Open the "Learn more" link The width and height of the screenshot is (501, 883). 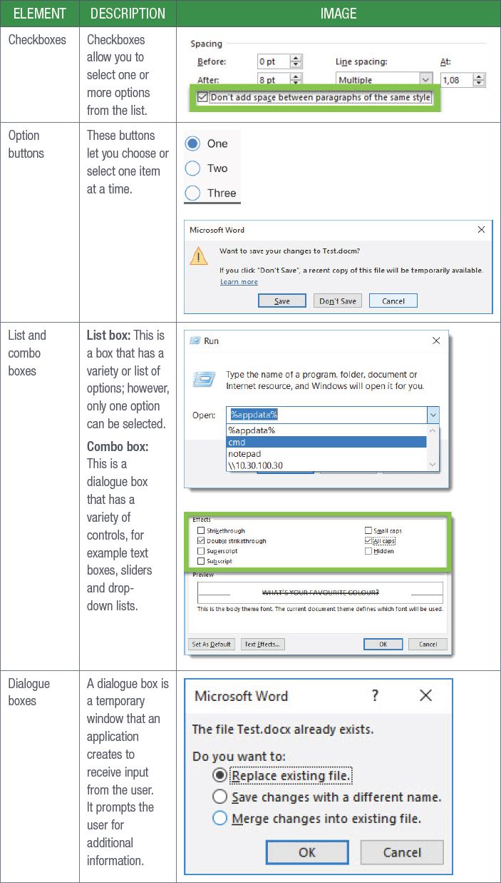click(x=239, y=282)
